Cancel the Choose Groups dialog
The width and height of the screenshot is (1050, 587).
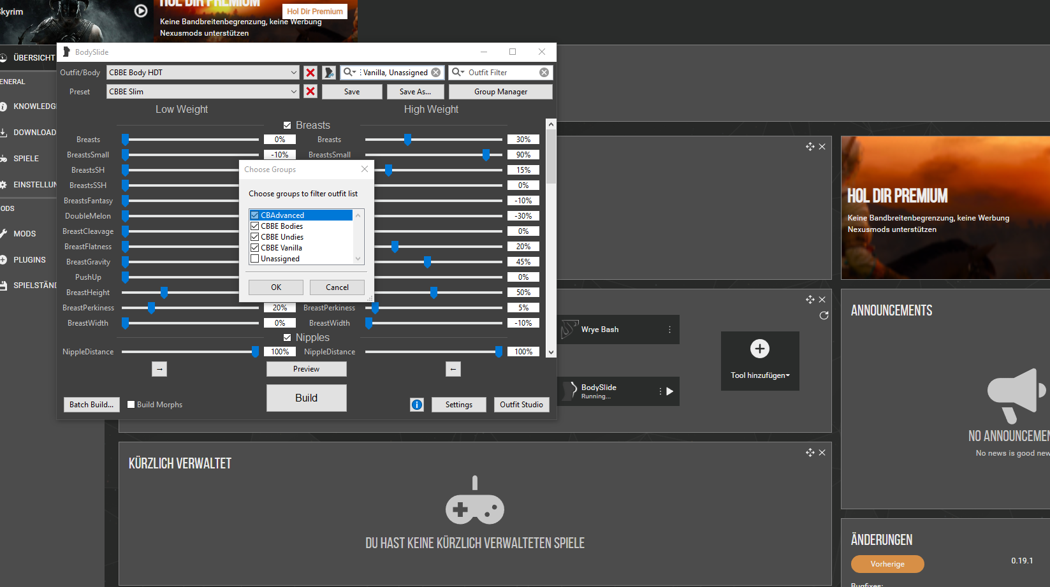[337, 287]
